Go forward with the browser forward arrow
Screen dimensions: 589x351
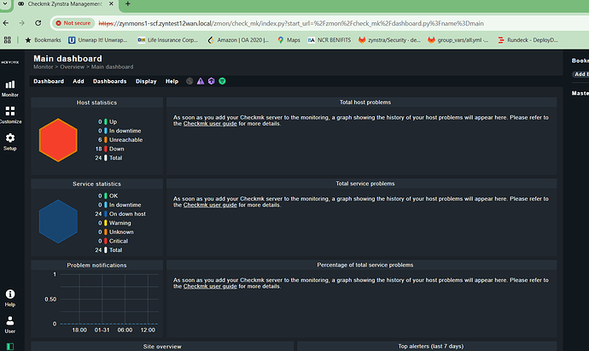pyautogui.click(x=22, y=23)
